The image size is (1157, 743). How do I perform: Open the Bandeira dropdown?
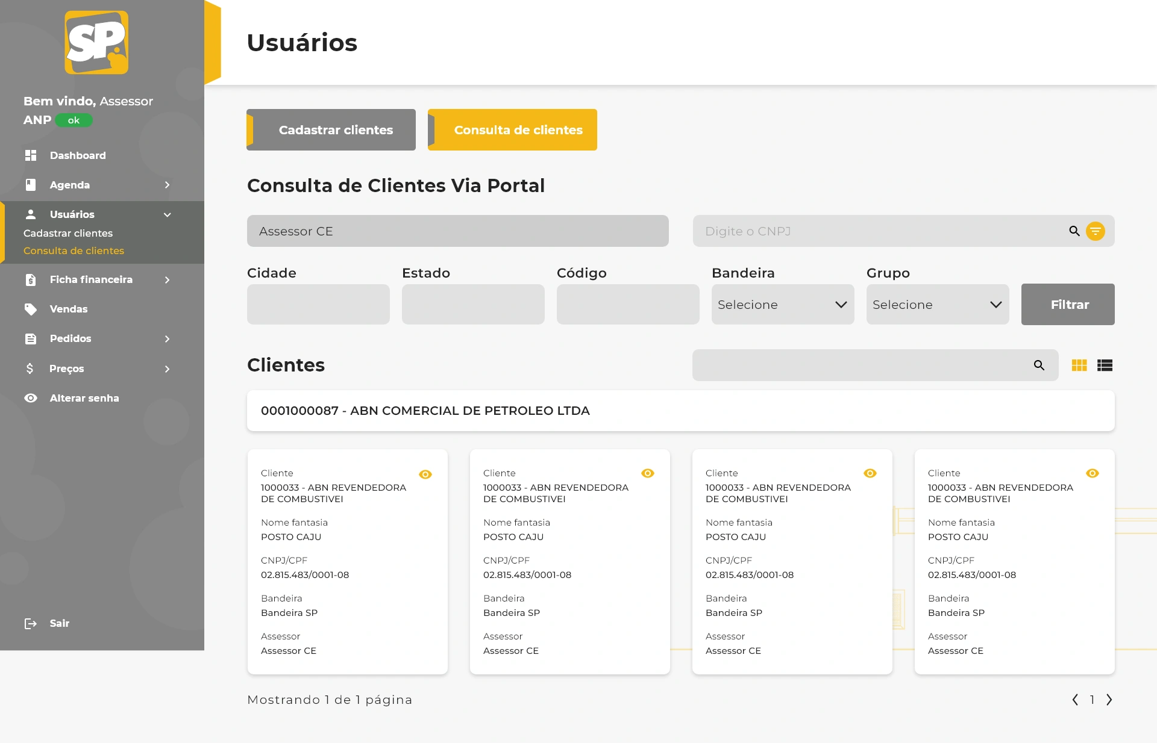[782, 305]
